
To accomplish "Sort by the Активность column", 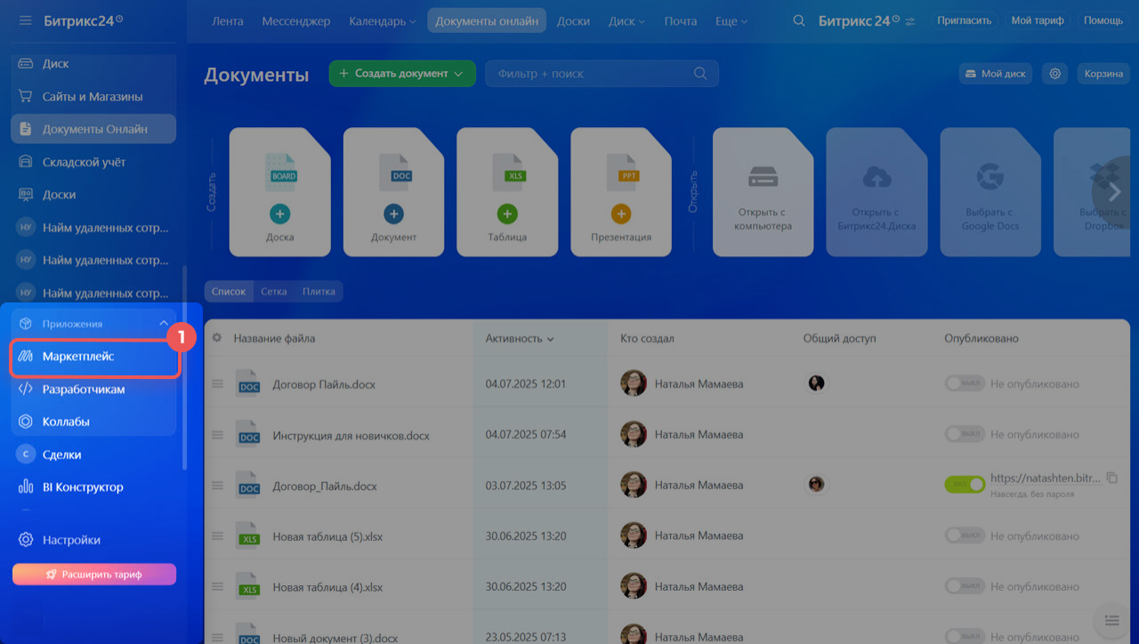I will (520, 338).
